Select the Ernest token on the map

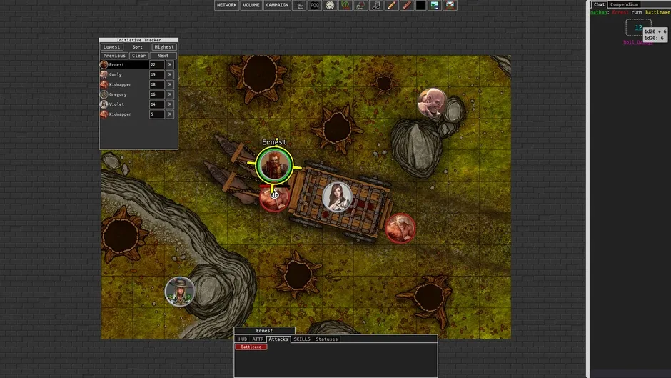(x=274, y=166)
